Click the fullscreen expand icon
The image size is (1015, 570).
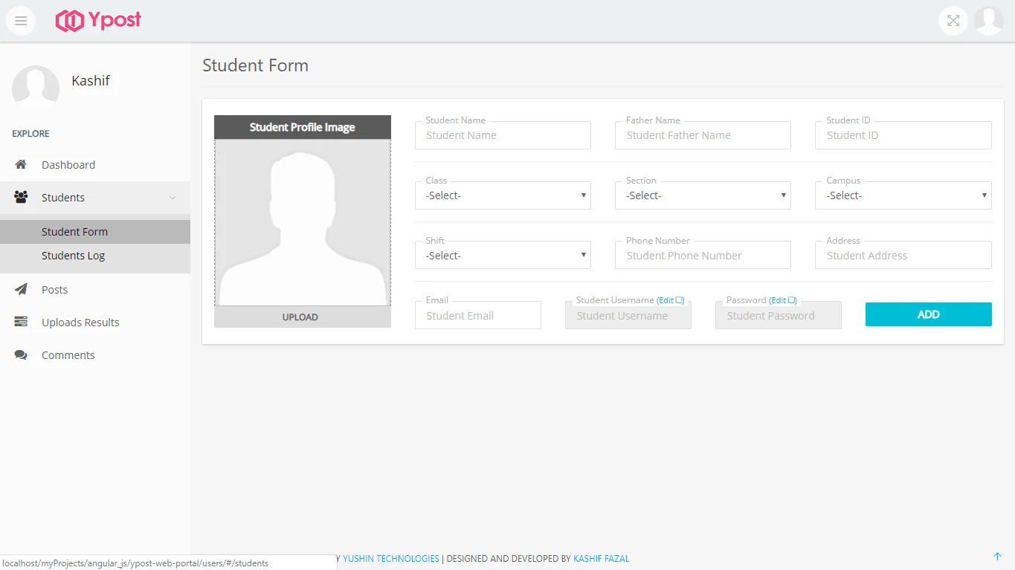click(953, 21)
